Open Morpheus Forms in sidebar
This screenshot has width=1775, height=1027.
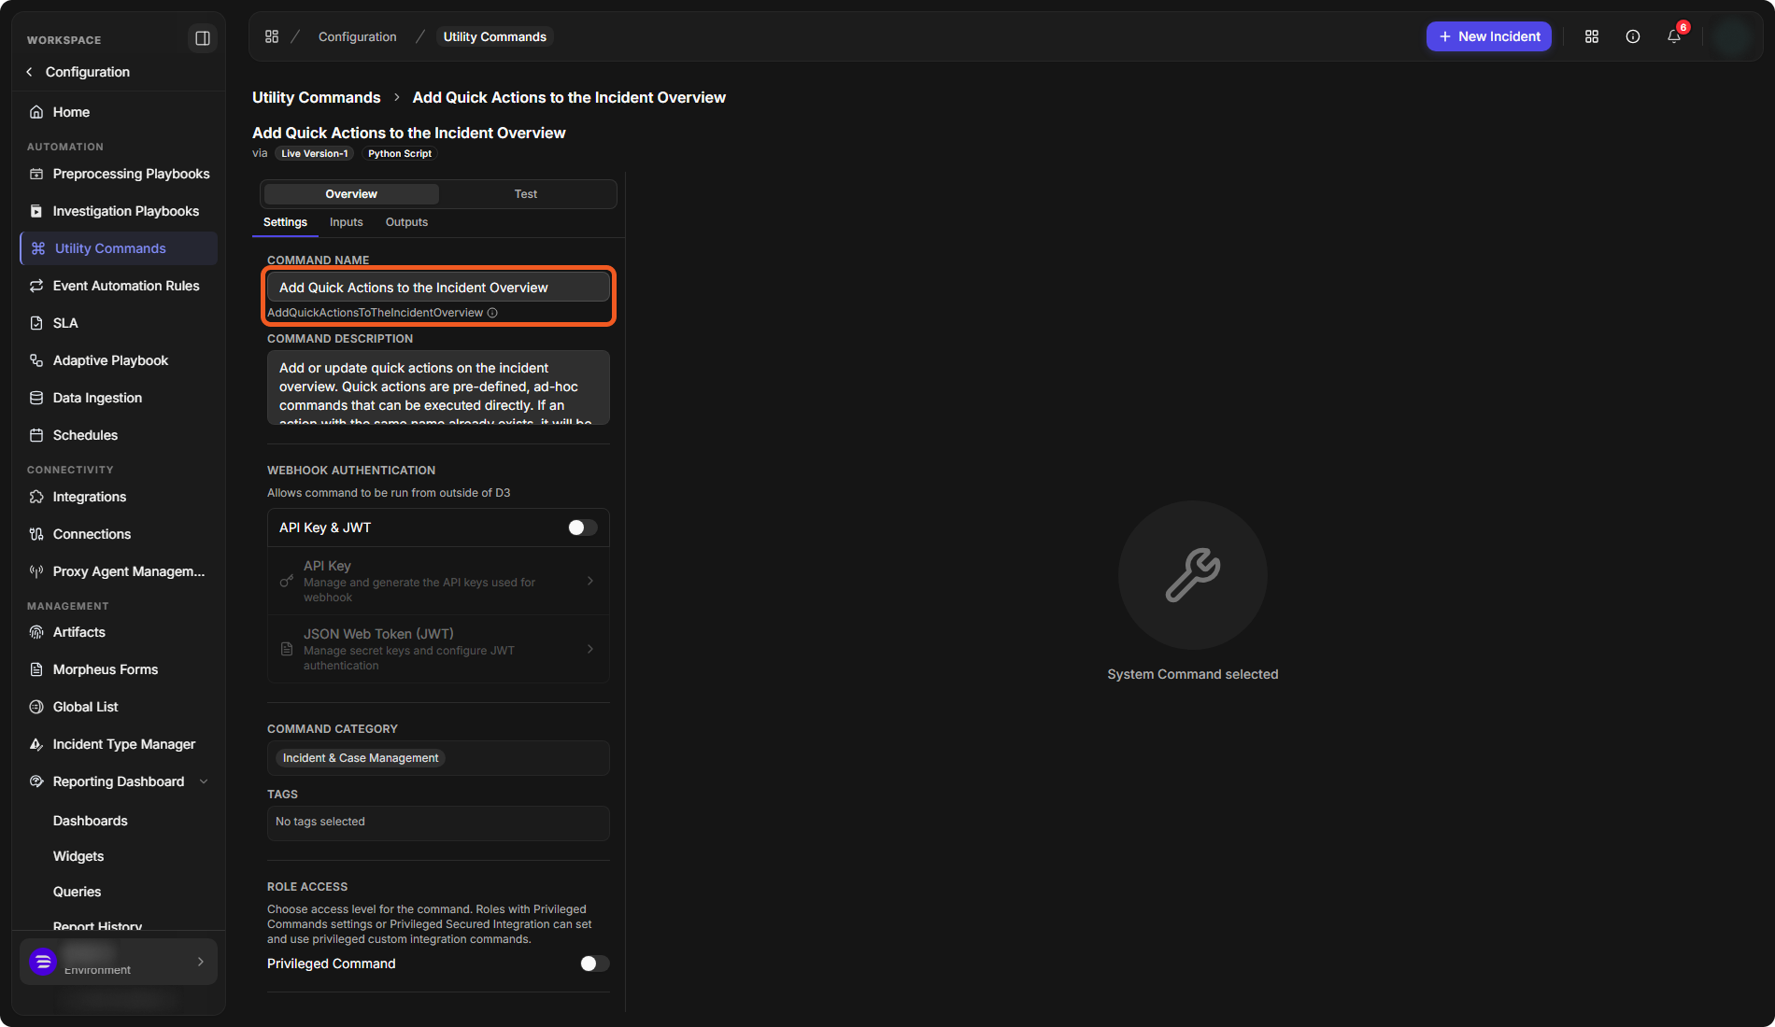[x=106, y=669]
